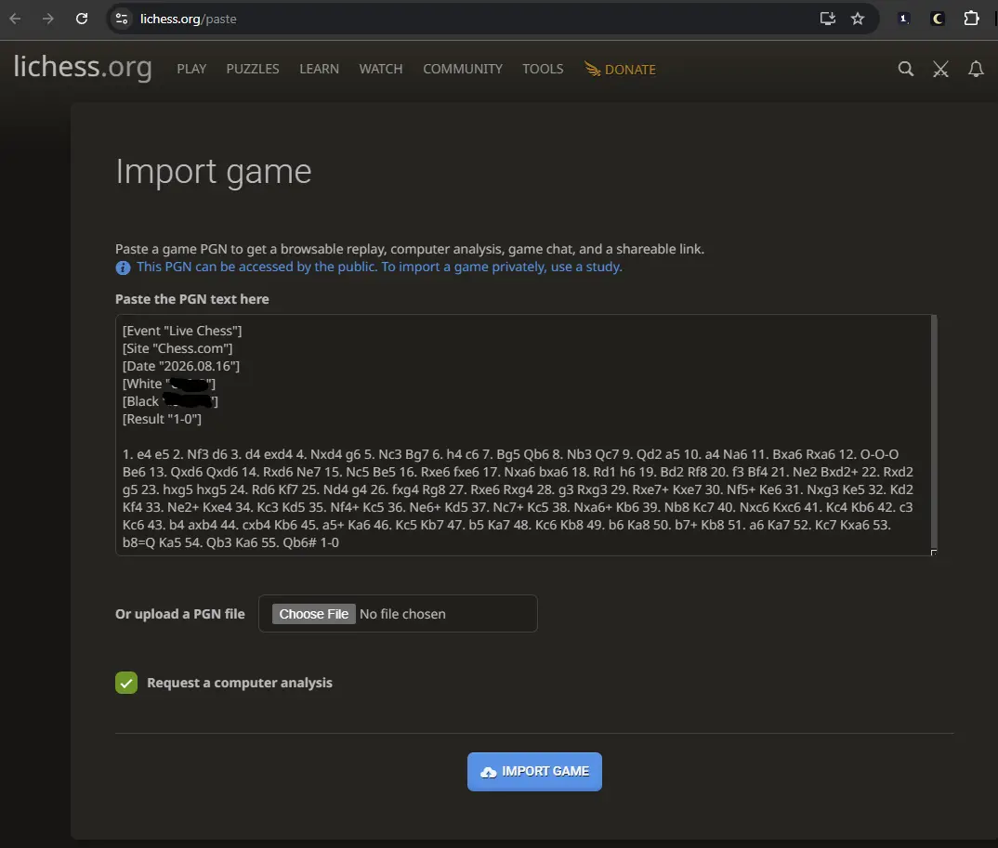Image resolution: width=998 pixels, height=848 pixels.
Task: Bookmark this page with the star icon
Action: pos(858,19)
